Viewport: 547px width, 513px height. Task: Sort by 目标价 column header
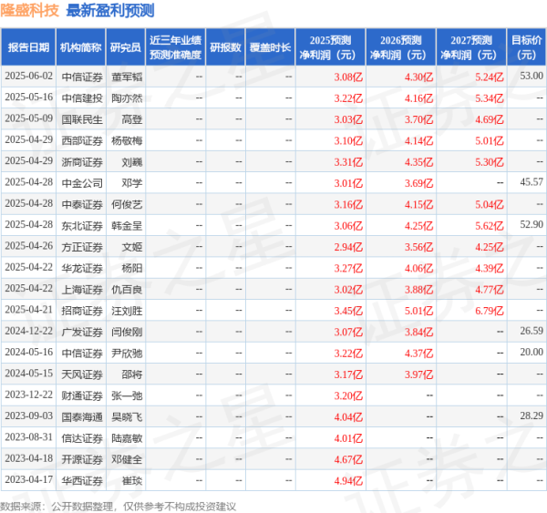coord(526,46)
